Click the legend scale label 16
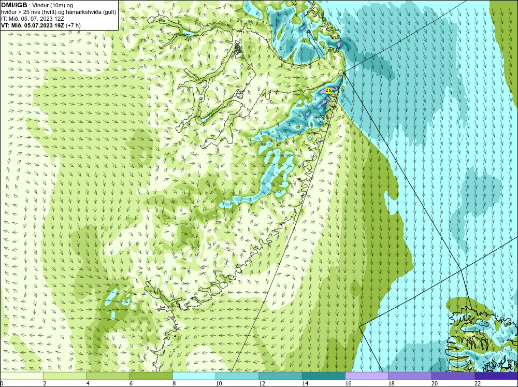The height and width of the screenshot is (387, 518). (349, 383)
